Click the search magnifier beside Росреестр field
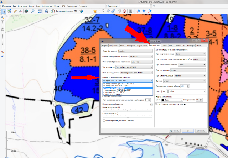Screen dimensions: 228x158 [x=154, y=6]
